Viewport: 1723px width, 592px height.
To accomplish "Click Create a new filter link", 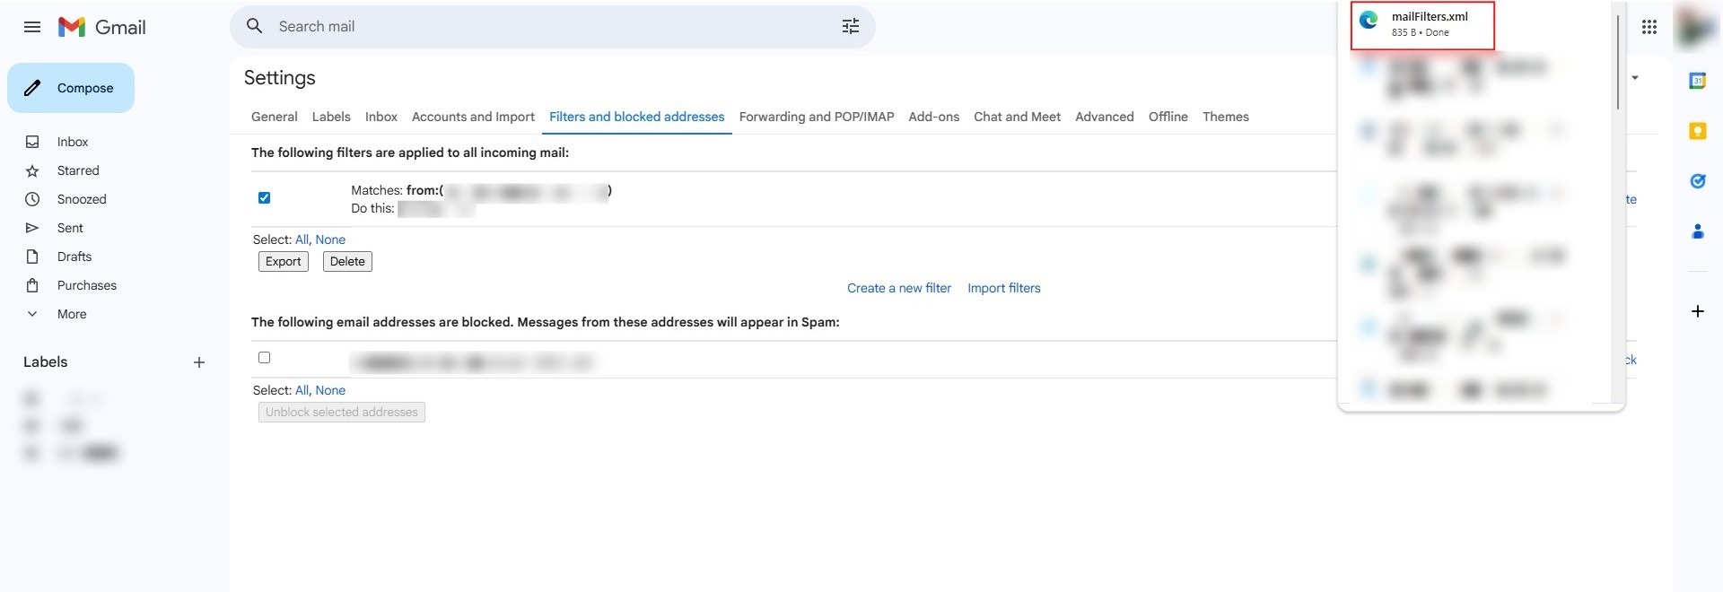I will [898, 288].
